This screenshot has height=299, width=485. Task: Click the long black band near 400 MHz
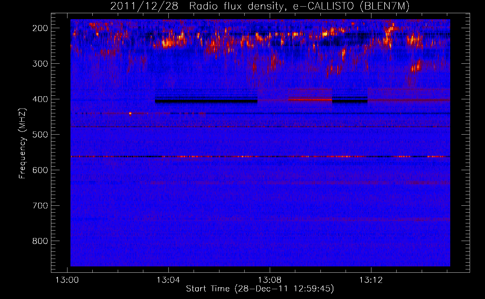[206, 101]
